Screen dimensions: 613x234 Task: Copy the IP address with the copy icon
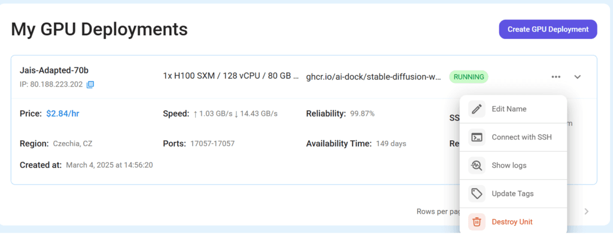click(x=90, y=85)
